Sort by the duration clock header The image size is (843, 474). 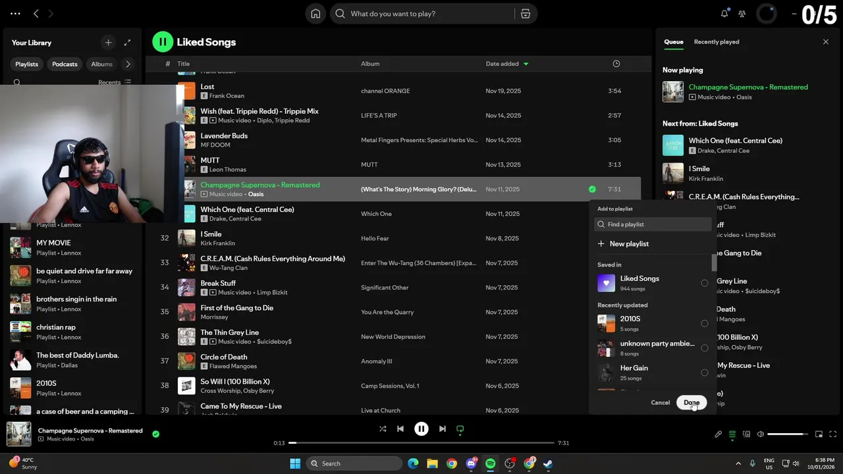(x=616, y=64)
